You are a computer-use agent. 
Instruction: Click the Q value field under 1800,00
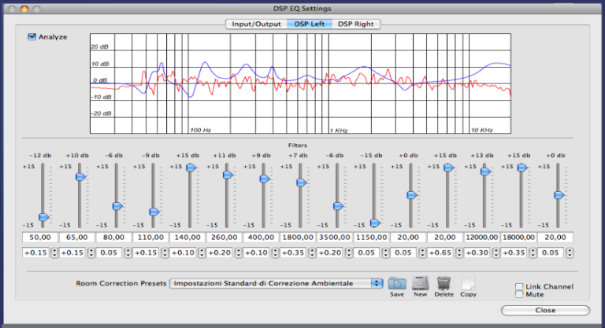[293, 252]
